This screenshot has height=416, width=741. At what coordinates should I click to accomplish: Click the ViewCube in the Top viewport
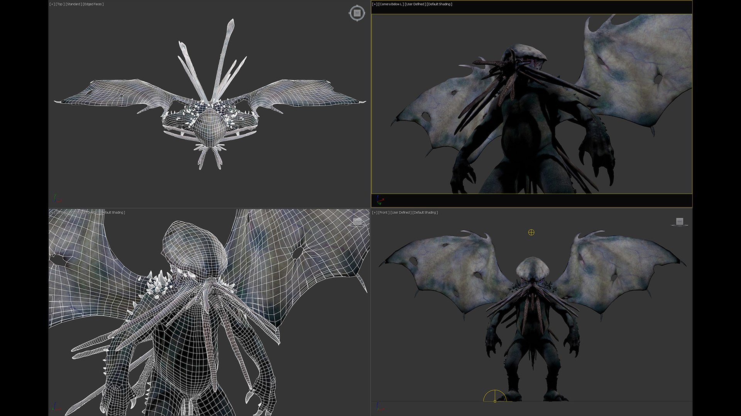[x=357, y=13]
